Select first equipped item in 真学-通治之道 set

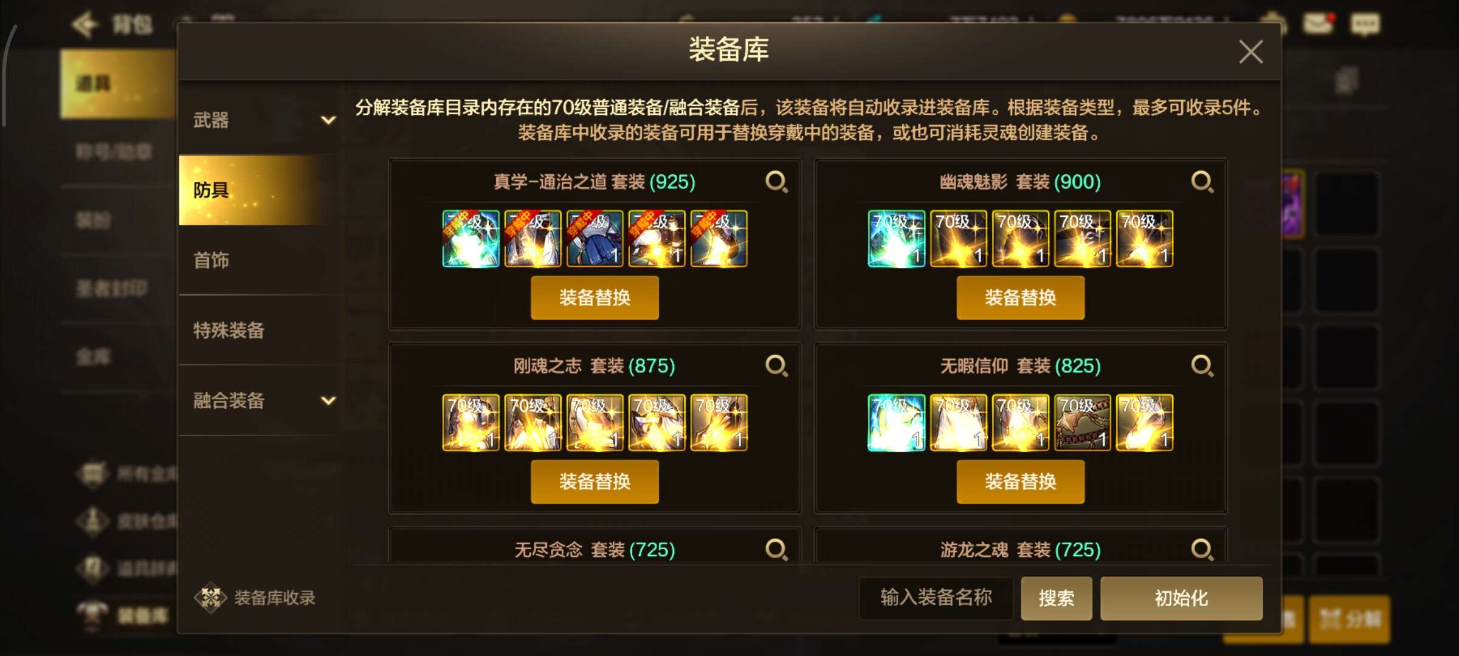coord(471,239)
